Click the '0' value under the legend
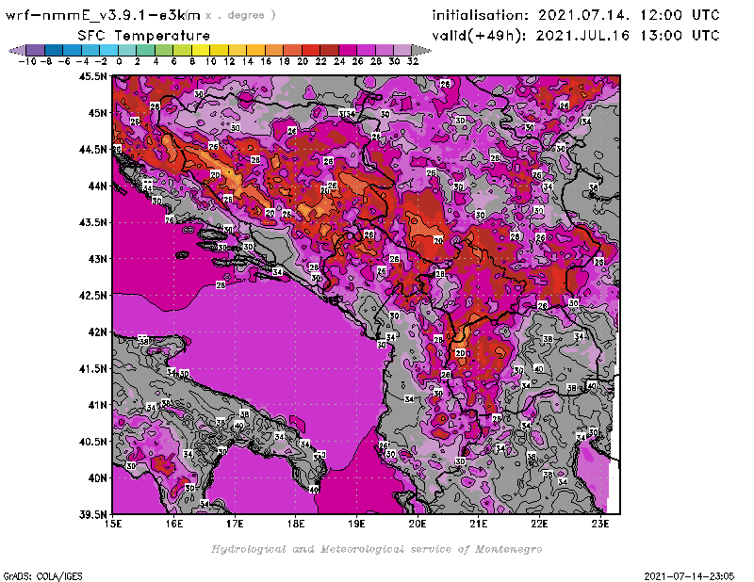Screen dimensions: 754x582 119,61
